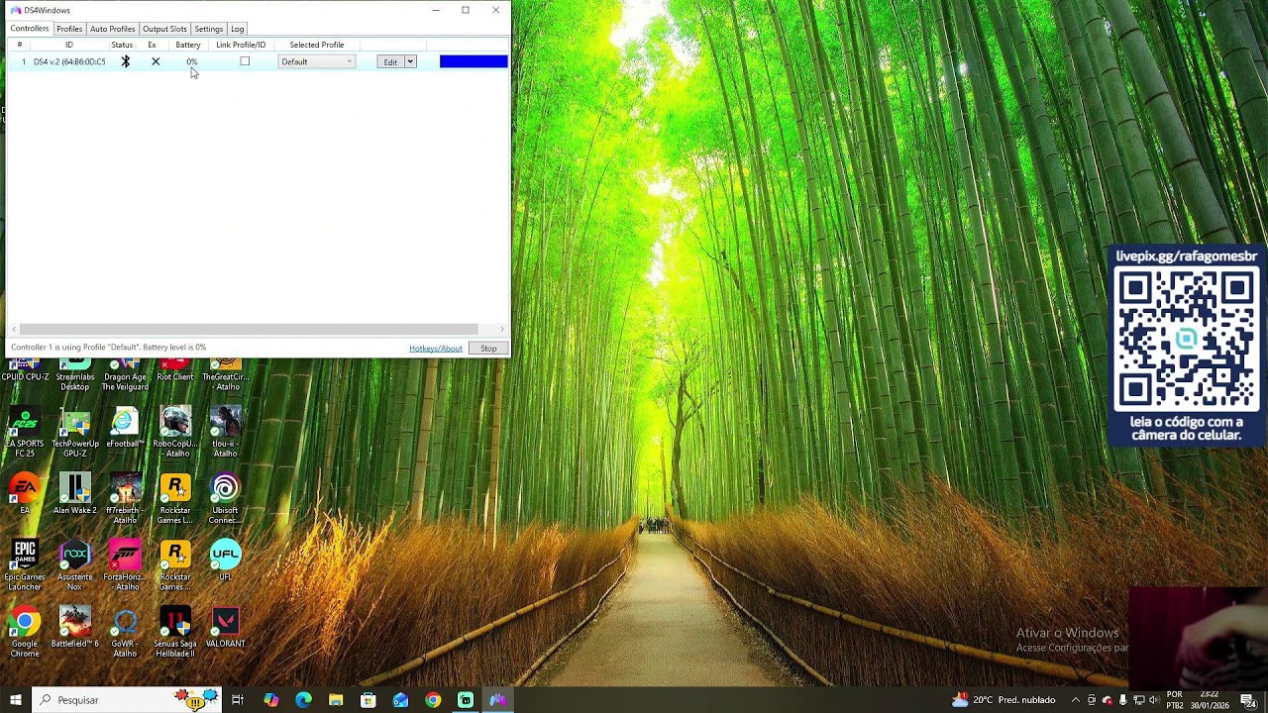This screenshot has width=1268, height=713.
Task: Open the Outlook icon in the taskbar
Action: (x=400, y=700)
